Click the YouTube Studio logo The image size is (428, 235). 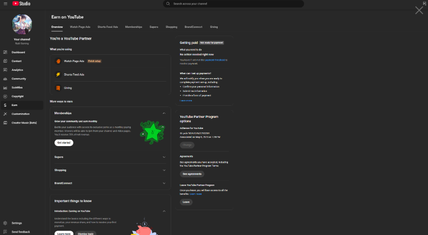click(x=21, y=3)
